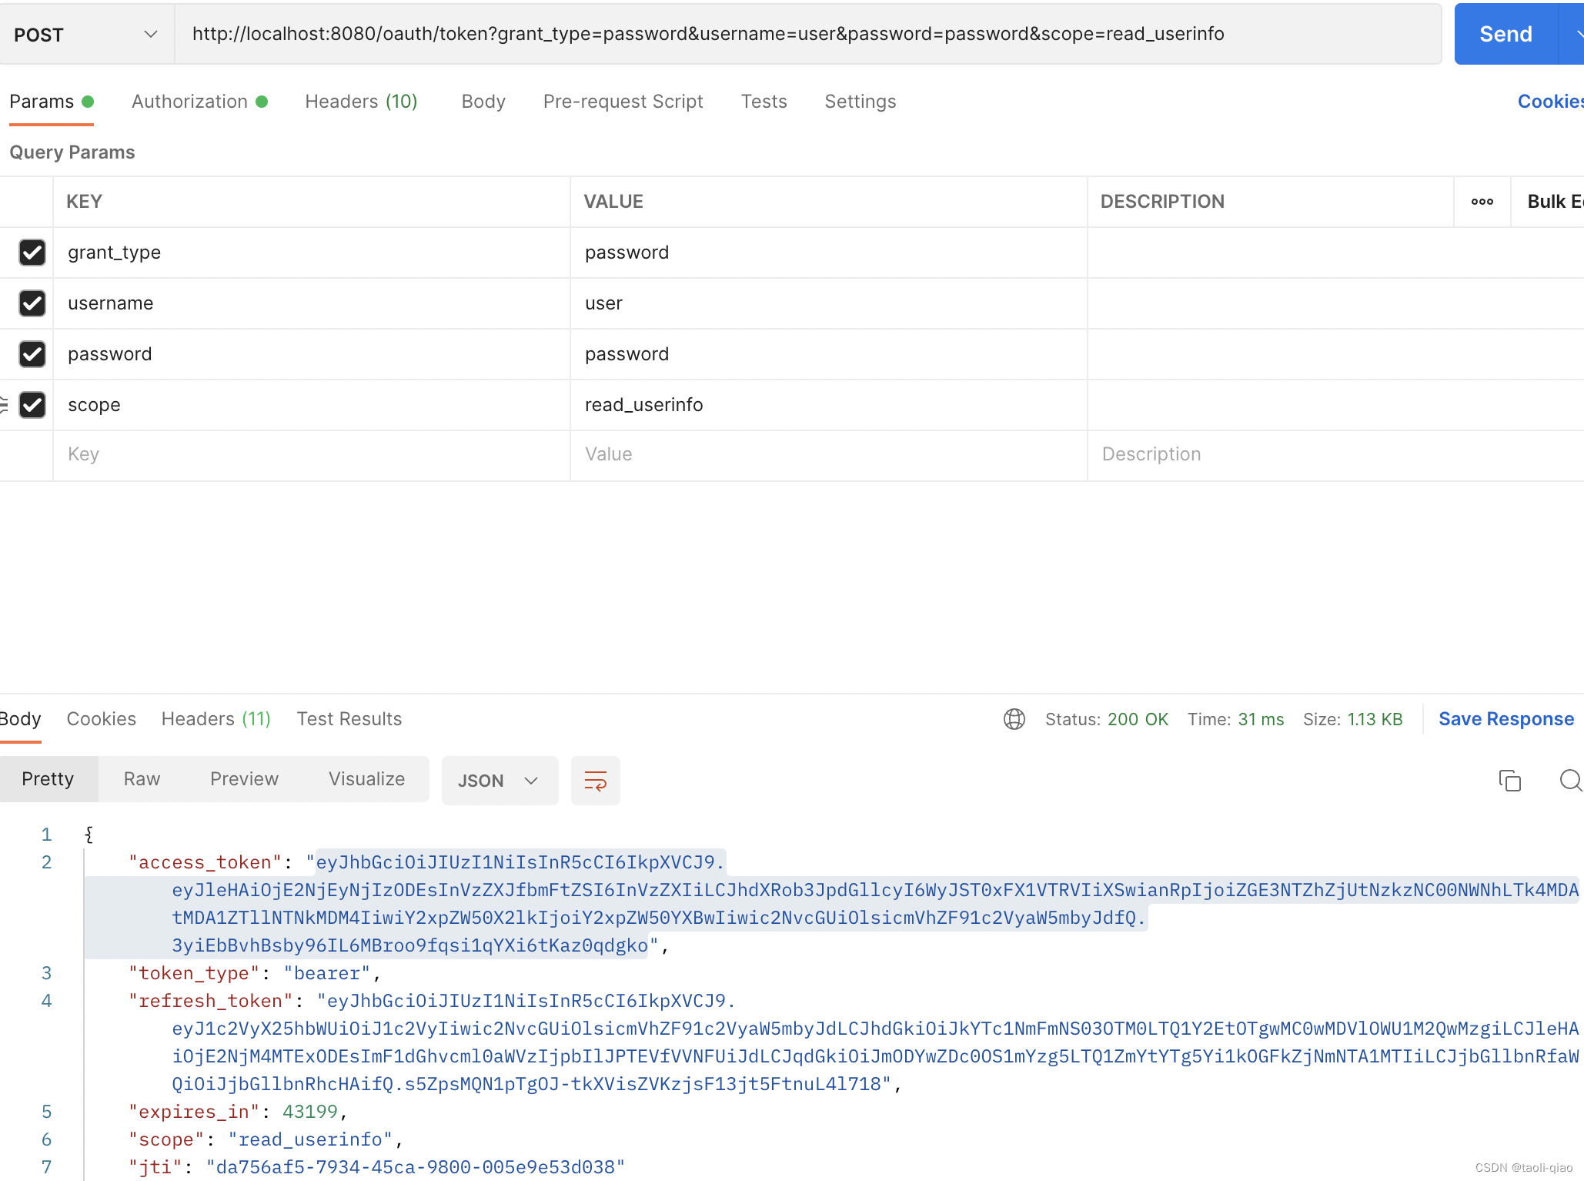Screen dimensions: 1584x1181
Task: Open the Send button dropdown arrow
Action: point(1573,34)
